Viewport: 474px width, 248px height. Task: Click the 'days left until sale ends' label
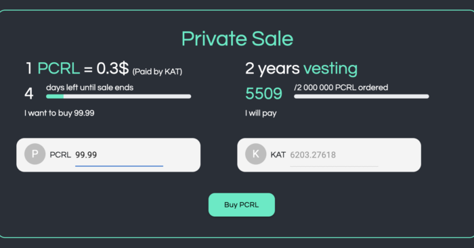[x=90, y=87]
